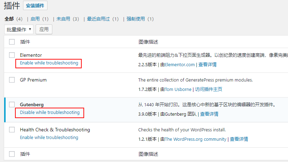Filter plugins by 启用 status
The image size is (288, 162).
(x=35, y=19)
